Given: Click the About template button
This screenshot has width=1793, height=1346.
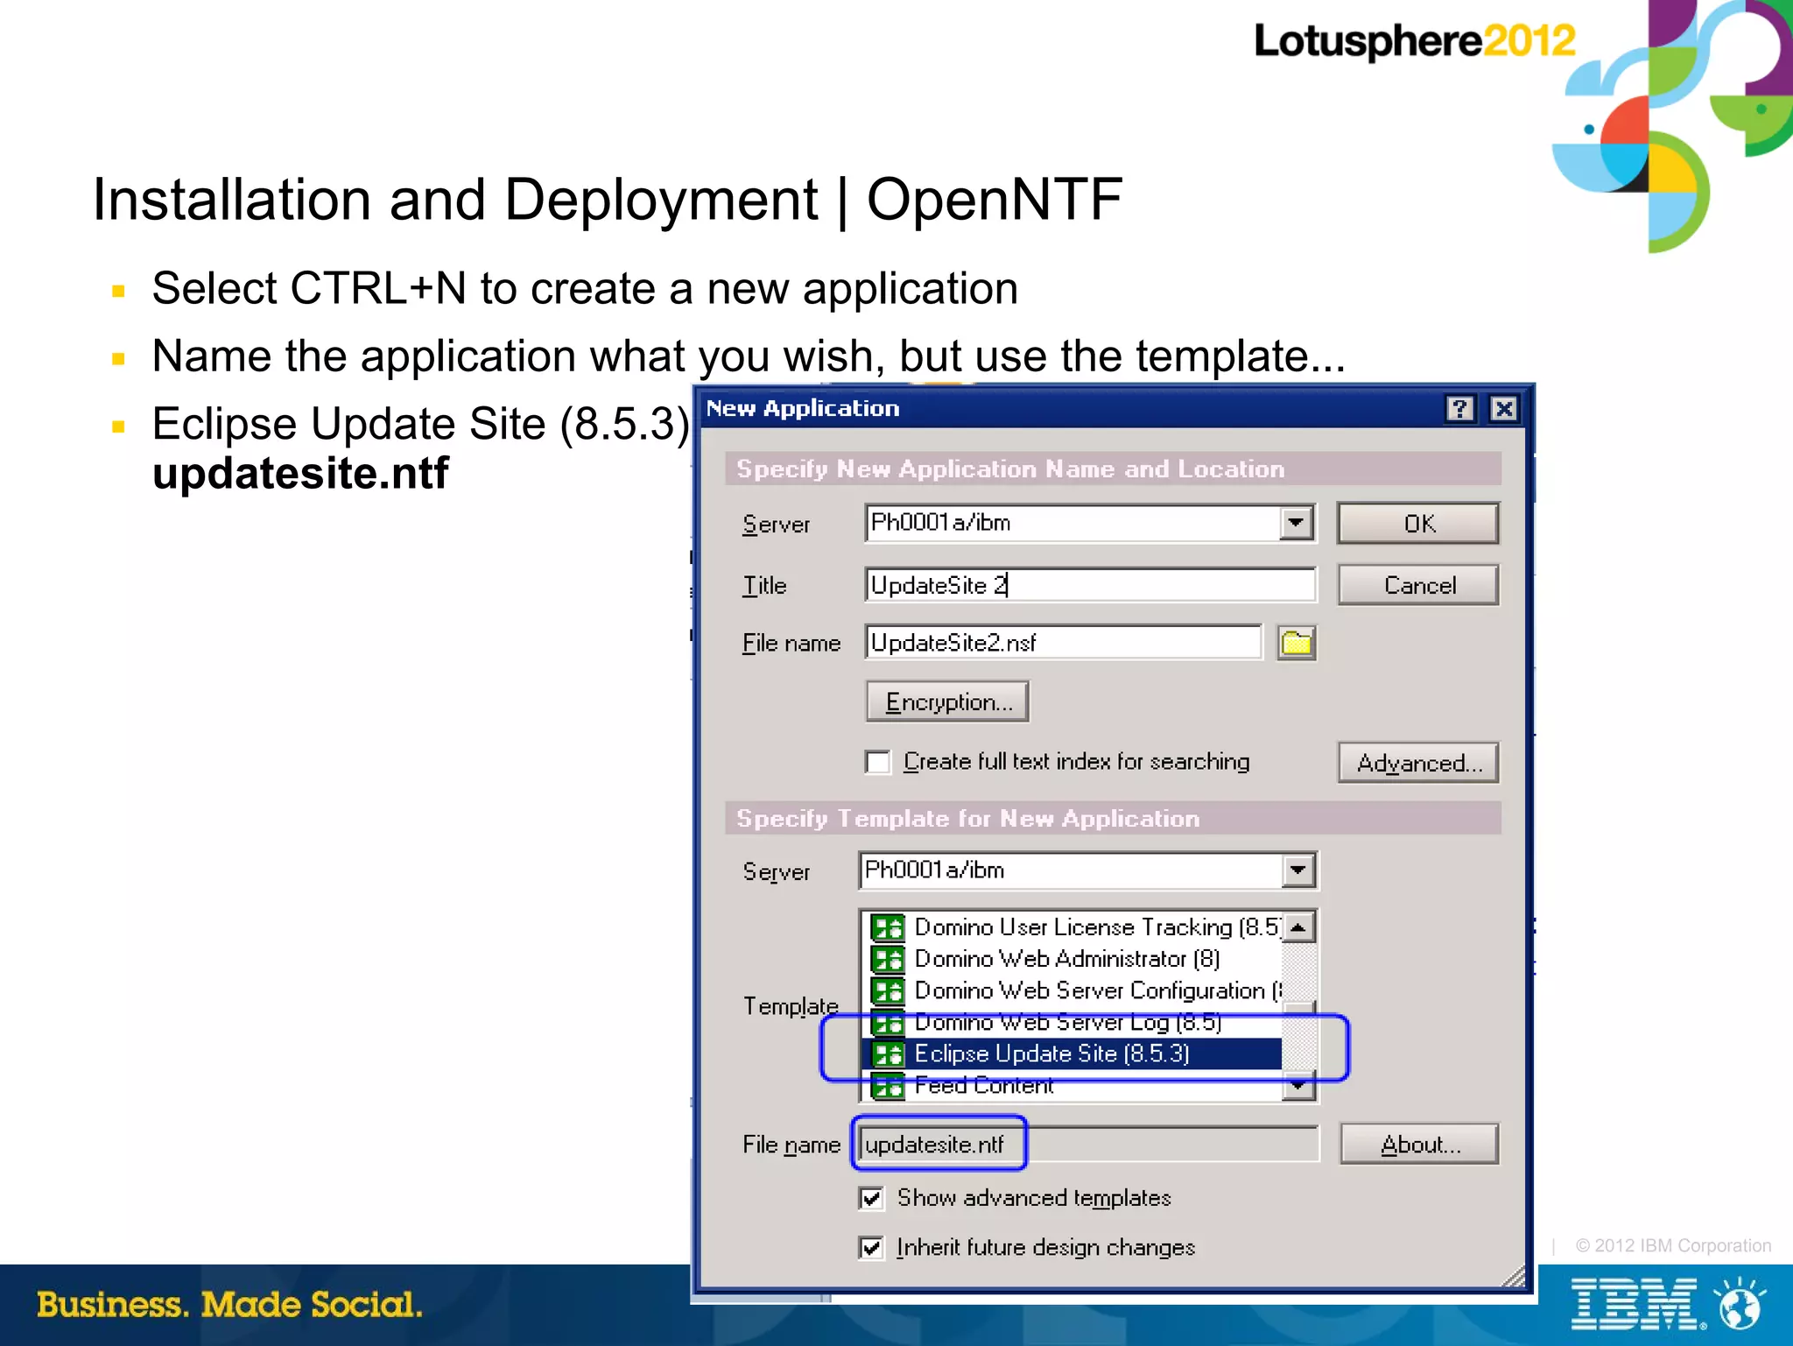Looking at the screenshot, I should coord(1420,1145).
